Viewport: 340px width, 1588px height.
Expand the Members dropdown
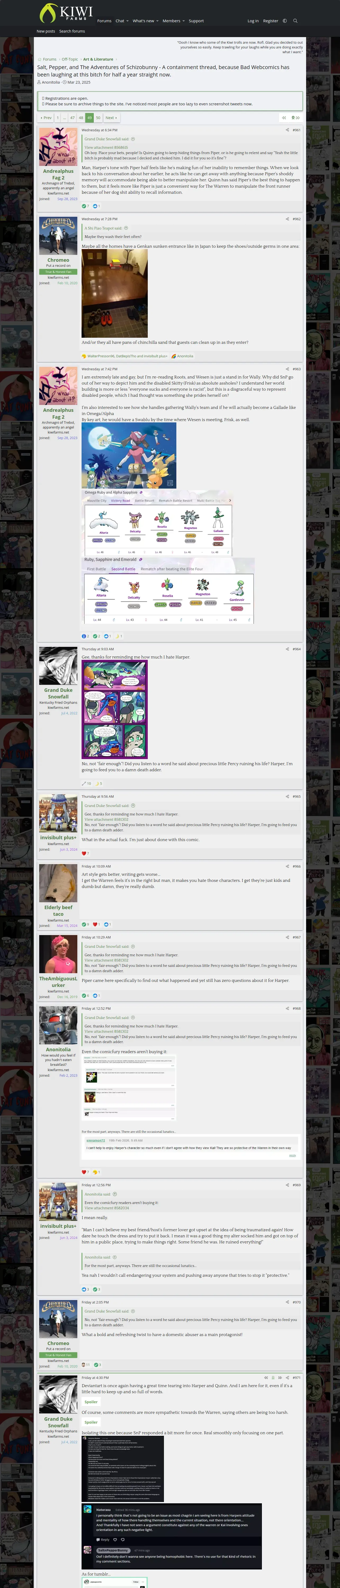click(x=183, y=21)
